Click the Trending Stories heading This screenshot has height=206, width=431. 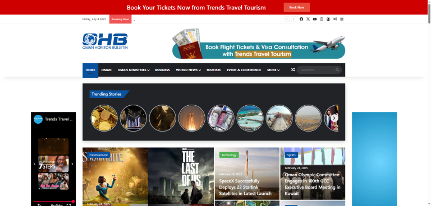pyautogui.click(x=107, y=94)
